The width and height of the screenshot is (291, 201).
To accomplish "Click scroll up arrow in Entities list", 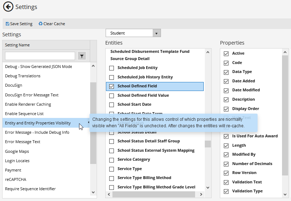I will click(208, 52).
